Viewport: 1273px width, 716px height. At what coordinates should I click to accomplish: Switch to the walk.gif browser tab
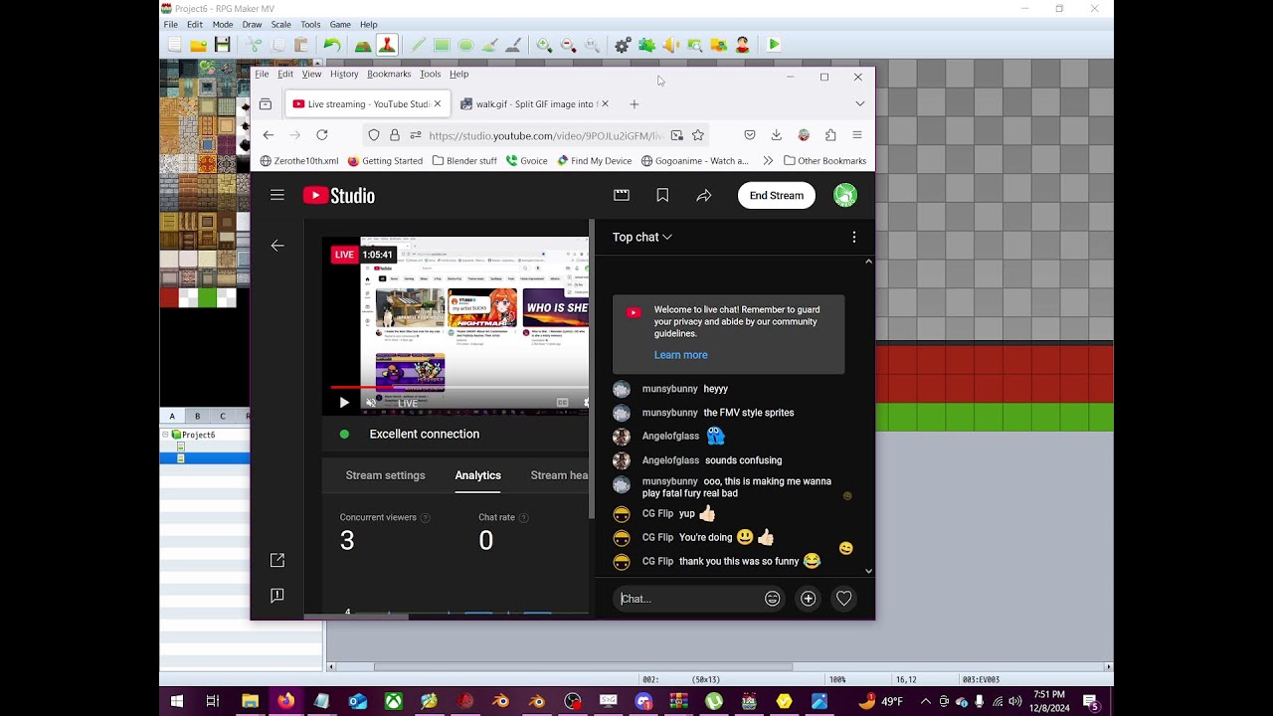534,103
